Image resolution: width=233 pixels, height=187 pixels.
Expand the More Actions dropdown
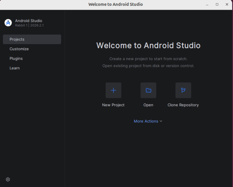(x=148, y=121)
